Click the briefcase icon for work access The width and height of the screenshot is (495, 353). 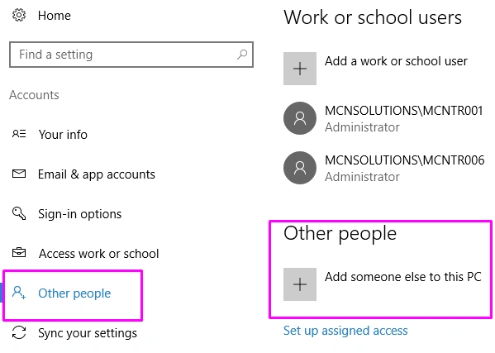coord(19,253)
